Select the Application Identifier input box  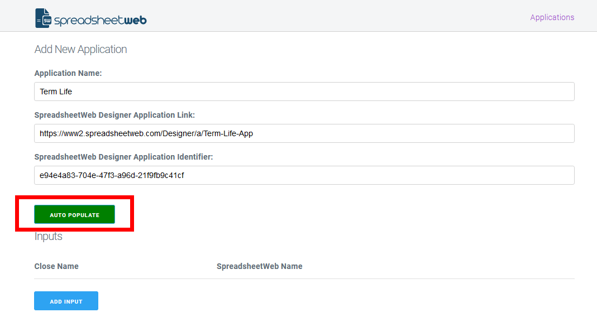click(304, 175)
